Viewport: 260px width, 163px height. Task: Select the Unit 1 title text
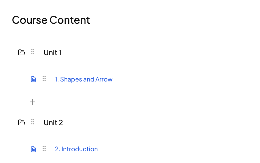click(53, 53)
